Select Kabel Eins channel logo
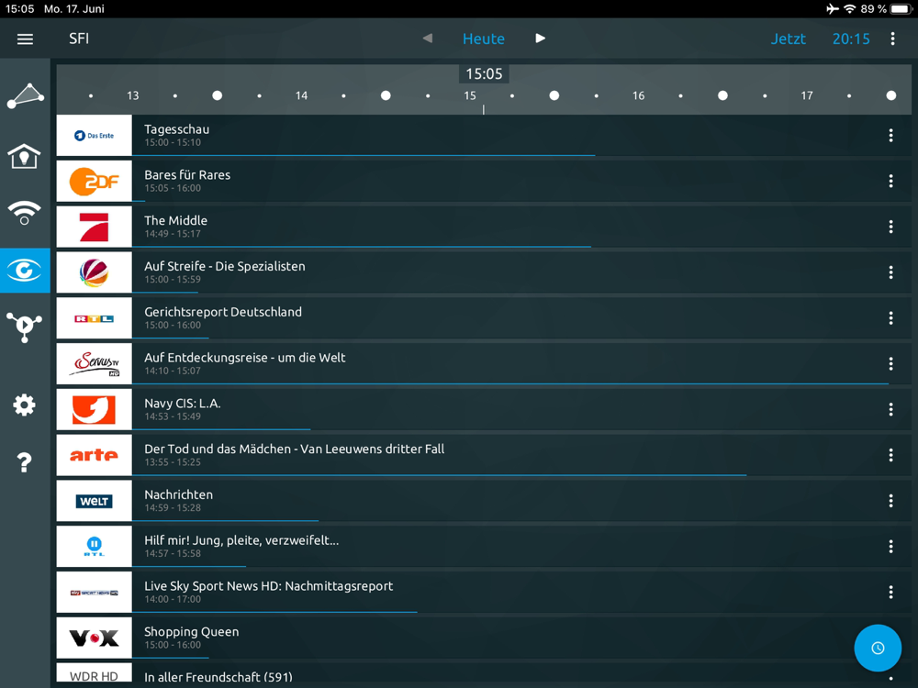Image resolution: width=918 pixels, height=688 pixels. pyautogui.click(x=95, y=409)
